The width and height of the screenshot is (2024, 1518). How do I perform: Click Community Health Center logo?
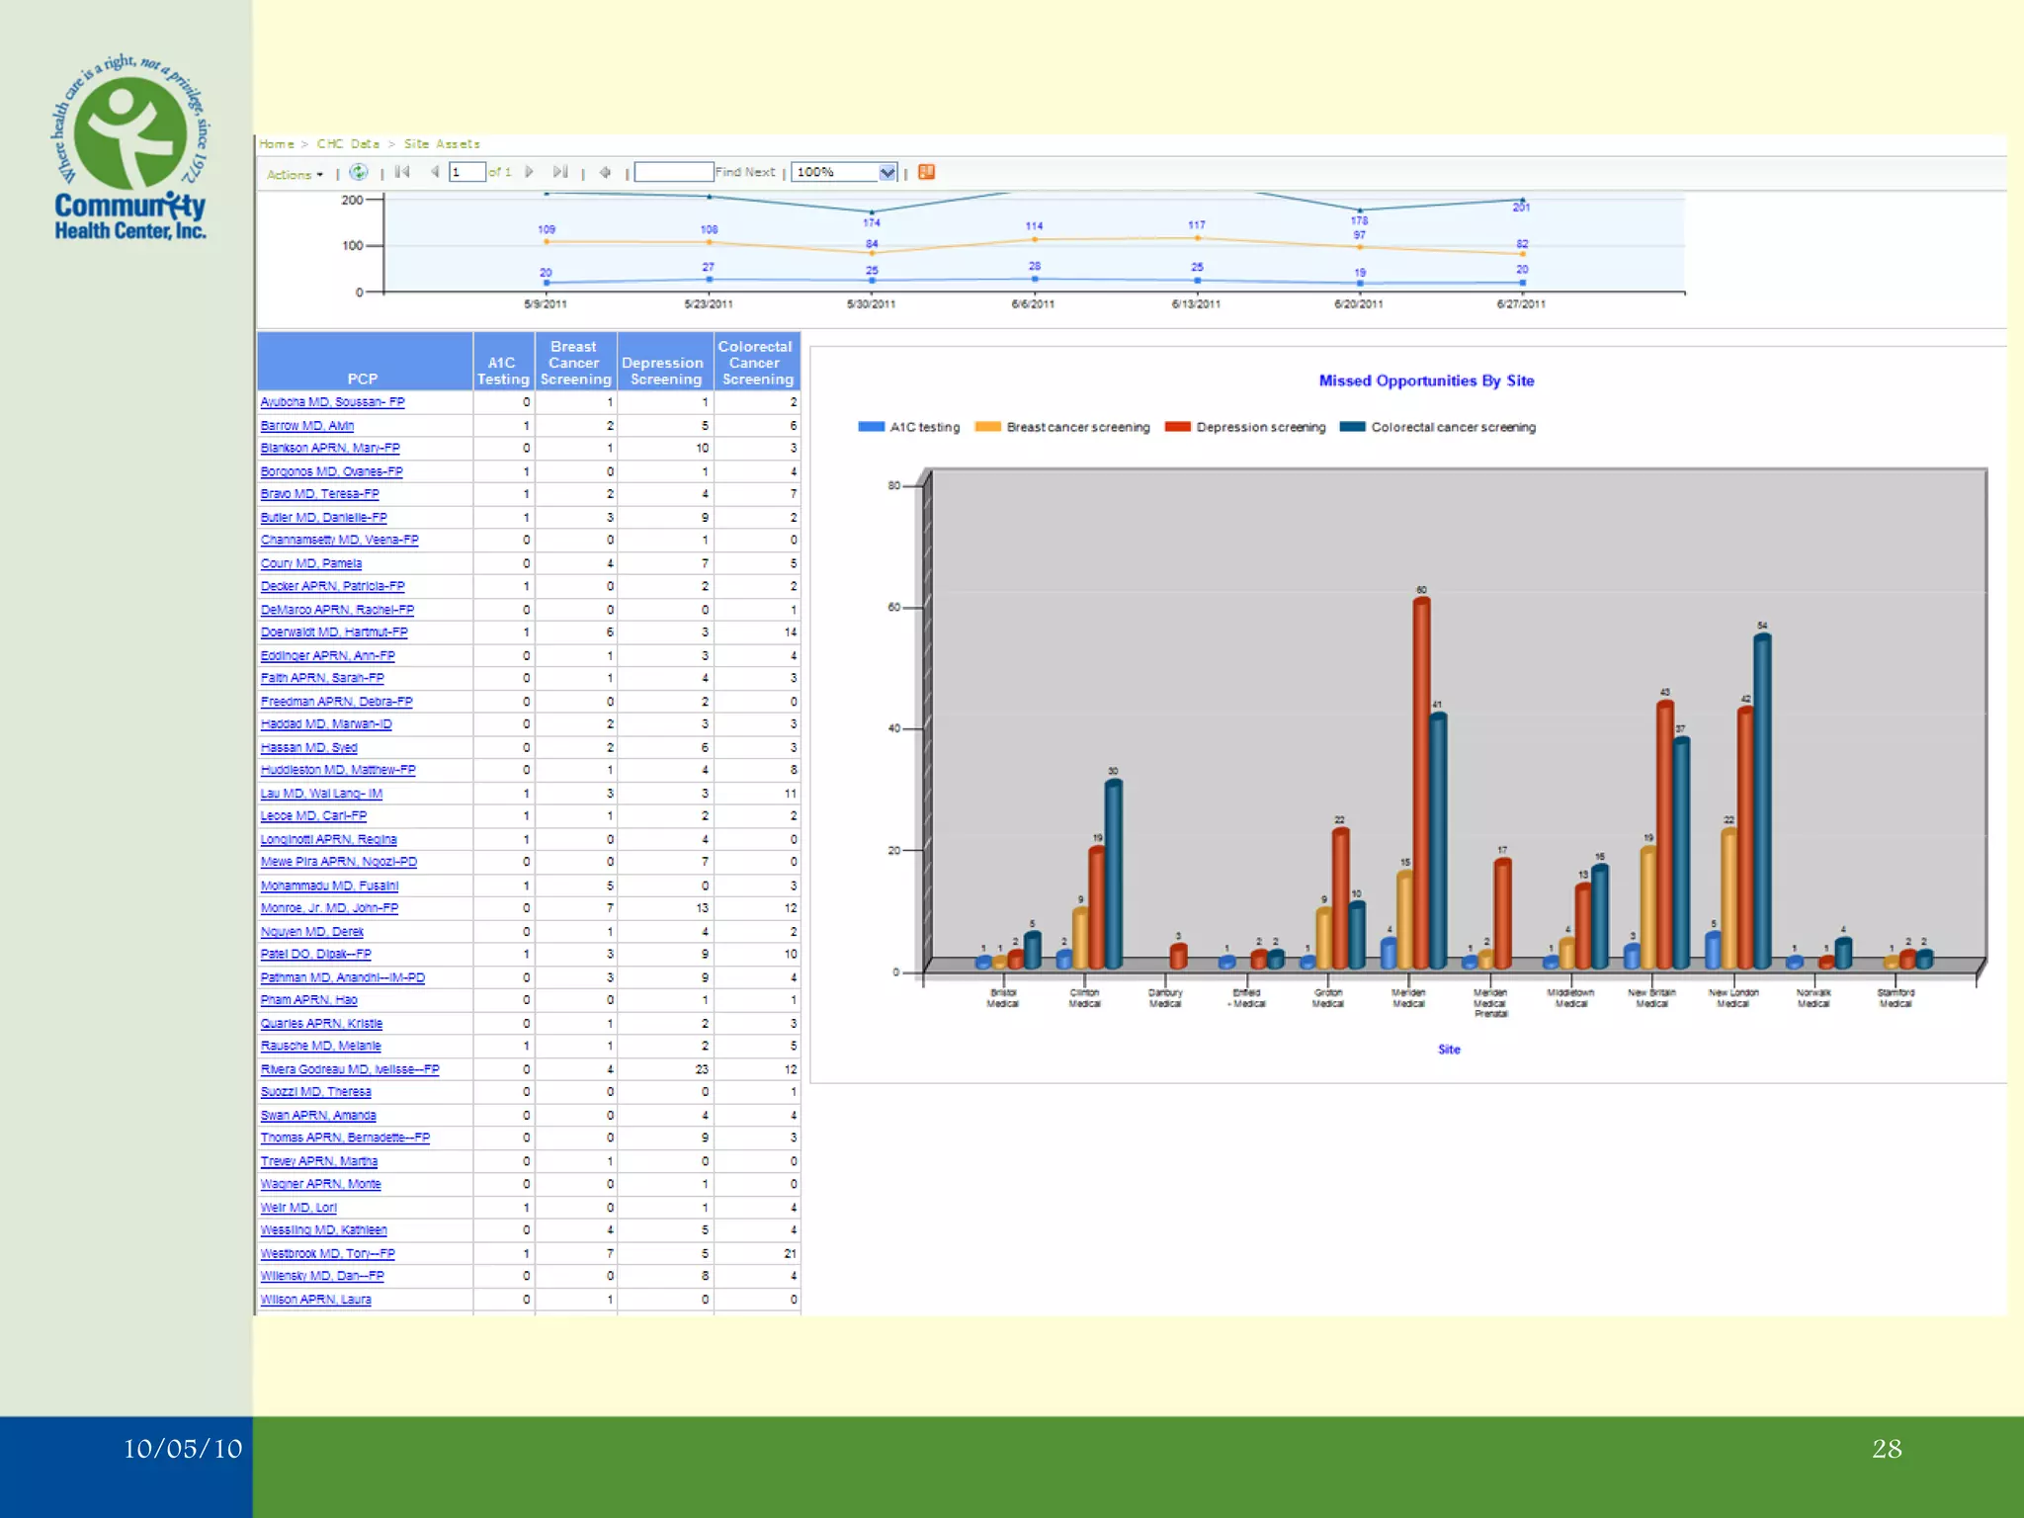coord(129,146)
